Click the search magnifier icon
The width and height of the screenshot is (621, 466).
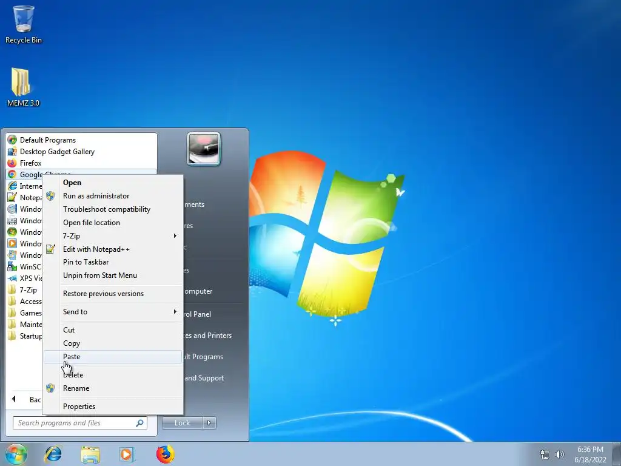click(x=139, y=423)
